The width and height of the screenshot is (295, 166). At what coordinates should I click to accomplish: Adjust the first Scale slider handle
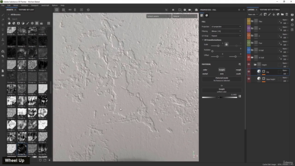pos(218,46)
